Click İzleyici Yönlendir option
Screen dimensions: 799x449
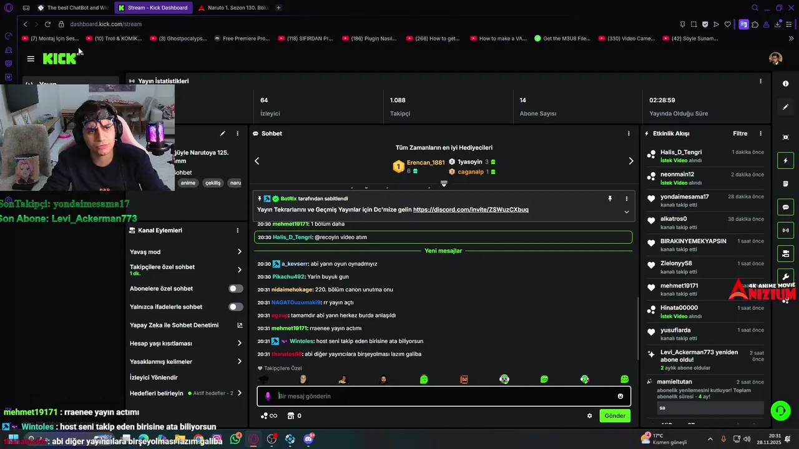pyautogui.click(x=154, y=377)
